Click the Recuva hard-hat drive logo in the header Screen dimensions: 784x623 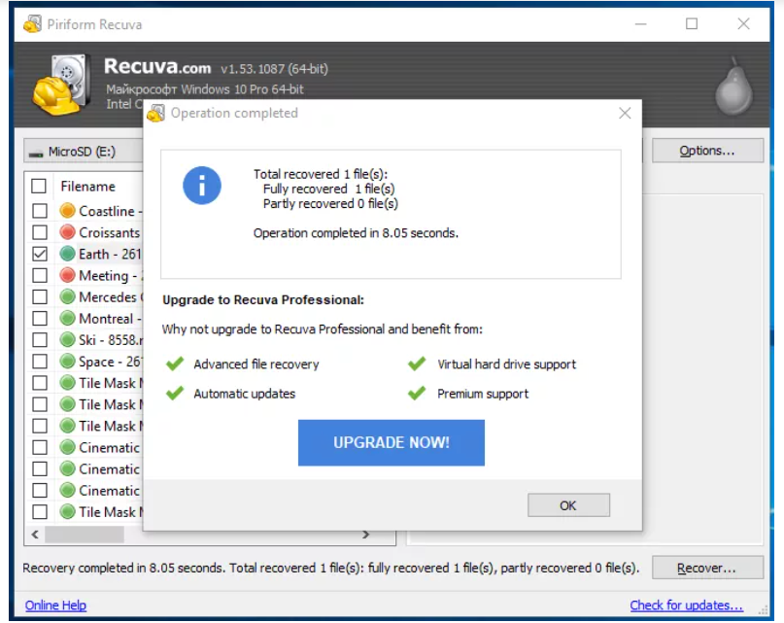pyautogui.click(x=61, y=86)
